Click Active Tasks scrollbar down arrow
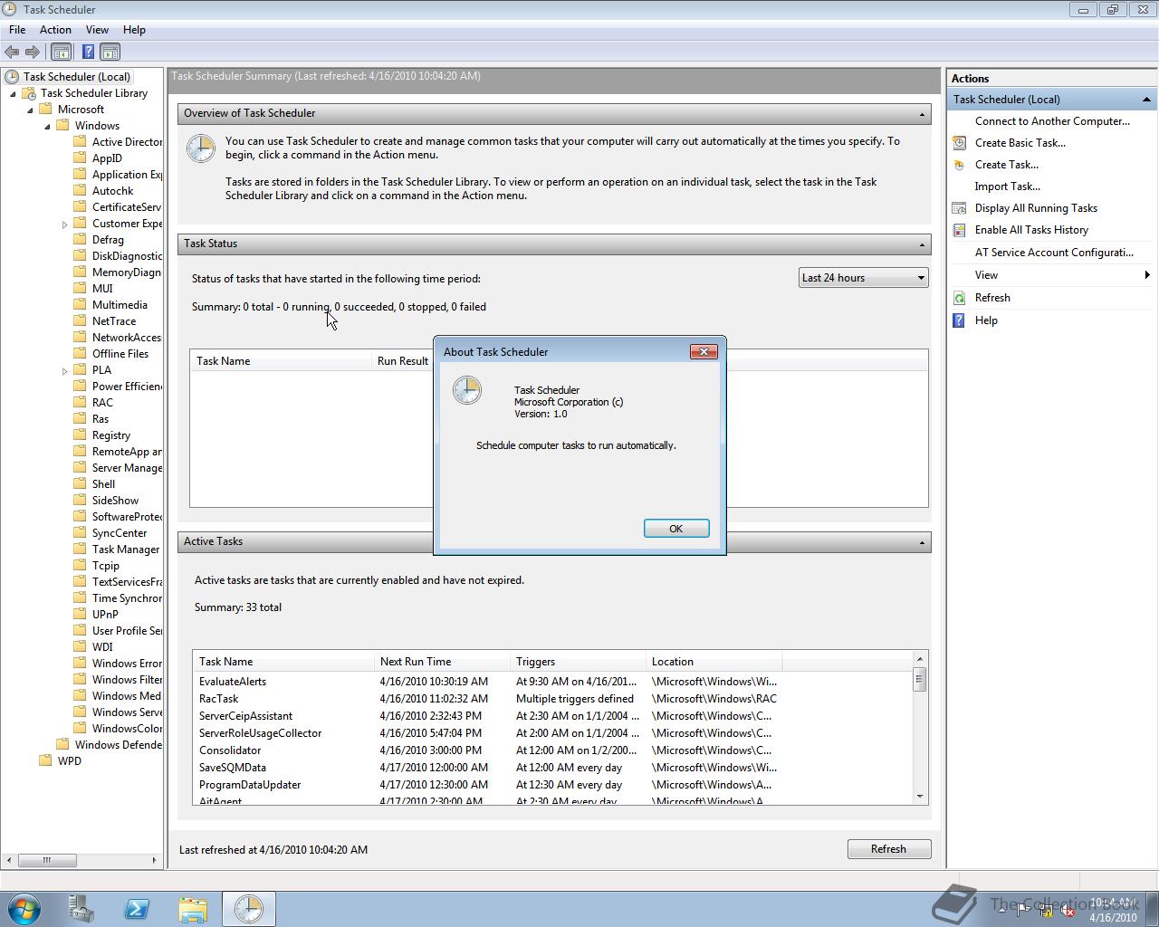This screenshot has width=1159, height=927. click(920, 797)
